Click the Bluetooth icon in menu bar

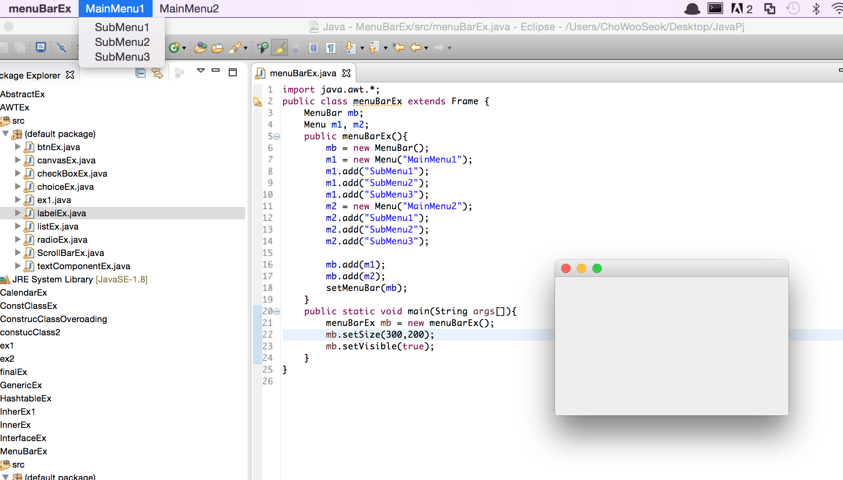coord(816,9)
